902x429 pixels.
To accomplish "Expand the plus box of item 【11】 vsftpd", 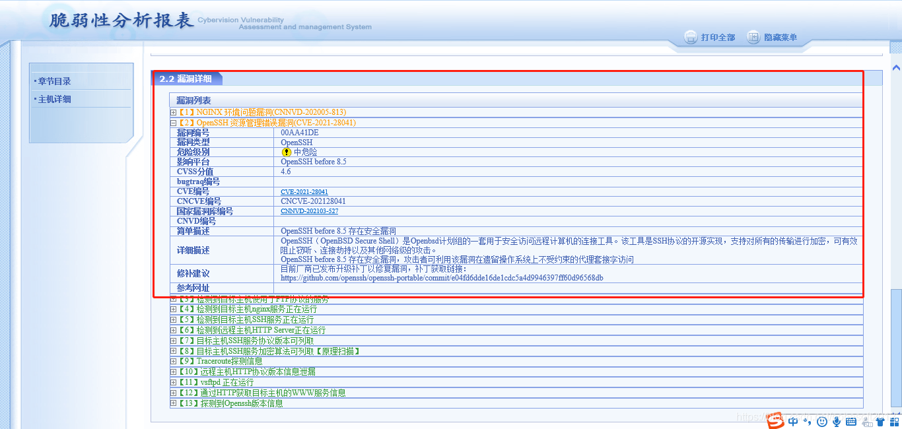I will pos(174,382).
